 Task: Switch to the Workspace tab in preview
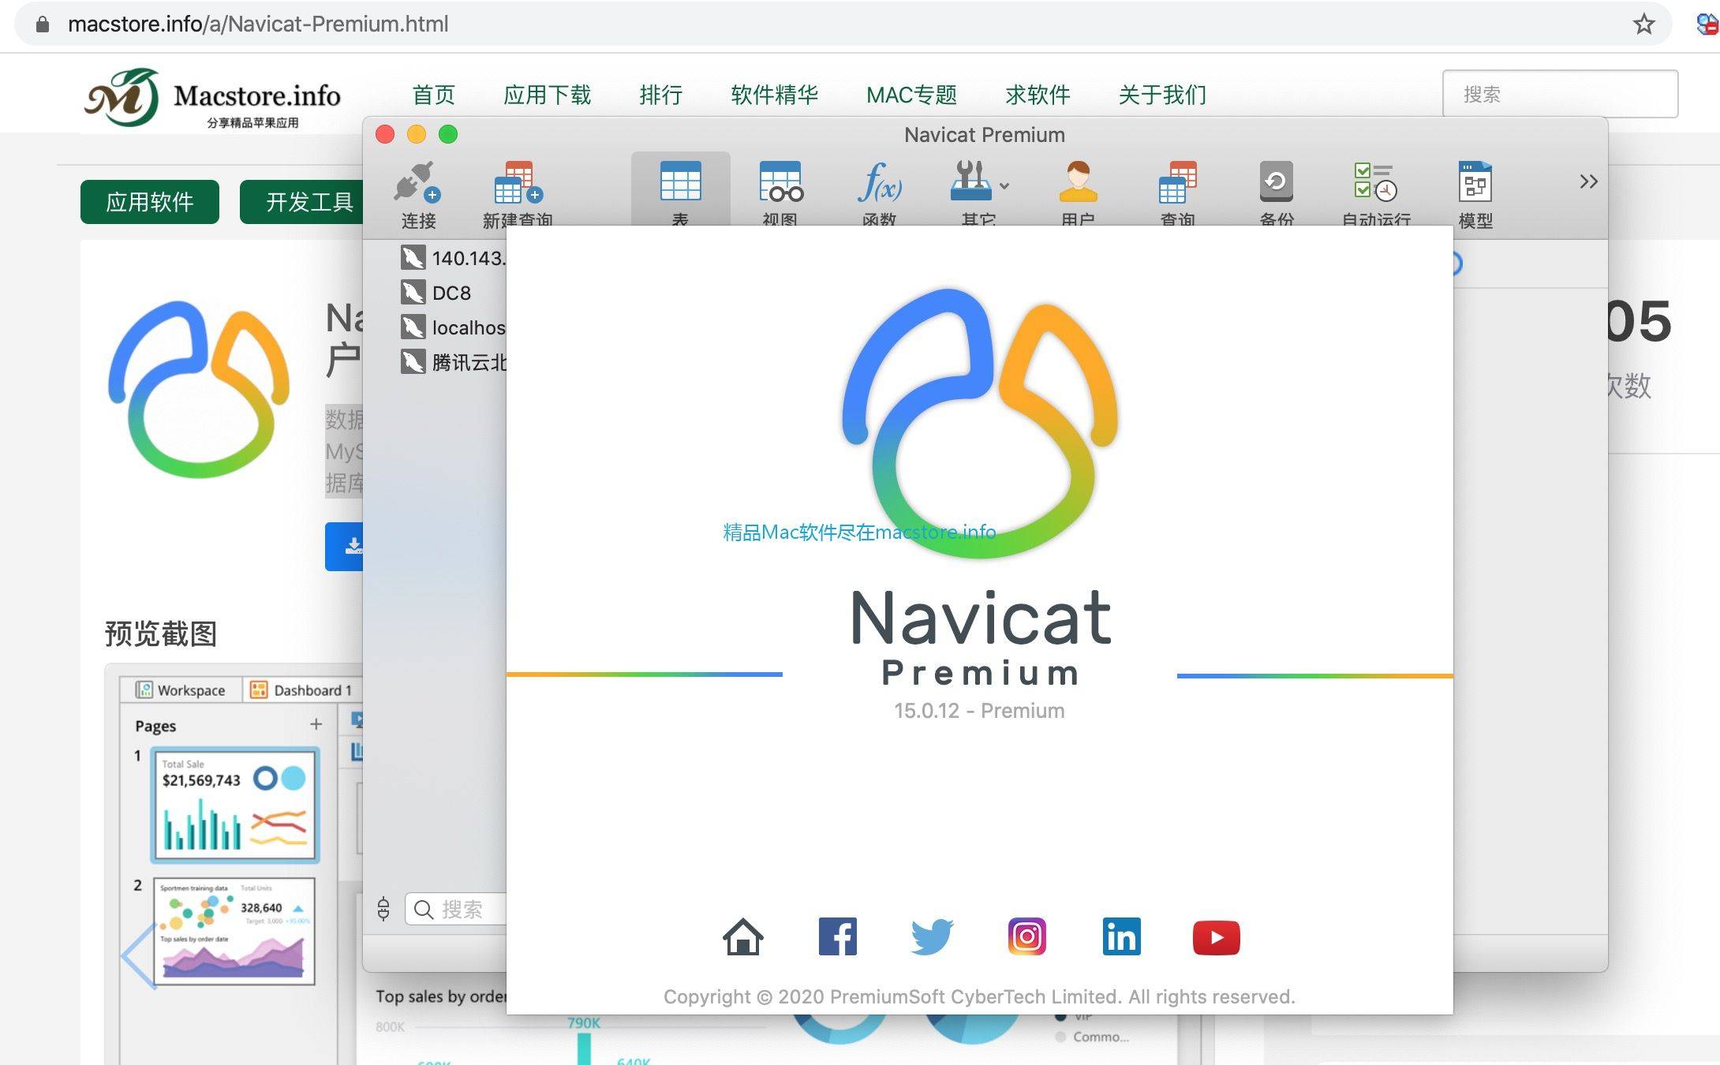click(181, 690)
